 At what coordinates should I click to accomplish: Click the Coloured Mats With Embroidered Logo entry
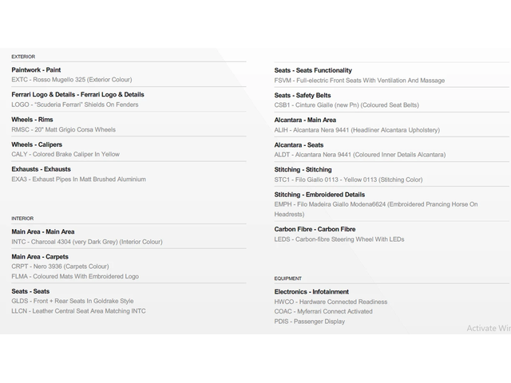tap(75, 276)
